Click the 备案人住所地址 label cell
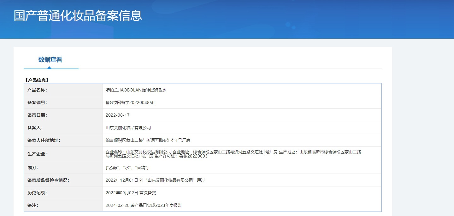The width and height of the screenshot is (454, 216). point(63,140)
